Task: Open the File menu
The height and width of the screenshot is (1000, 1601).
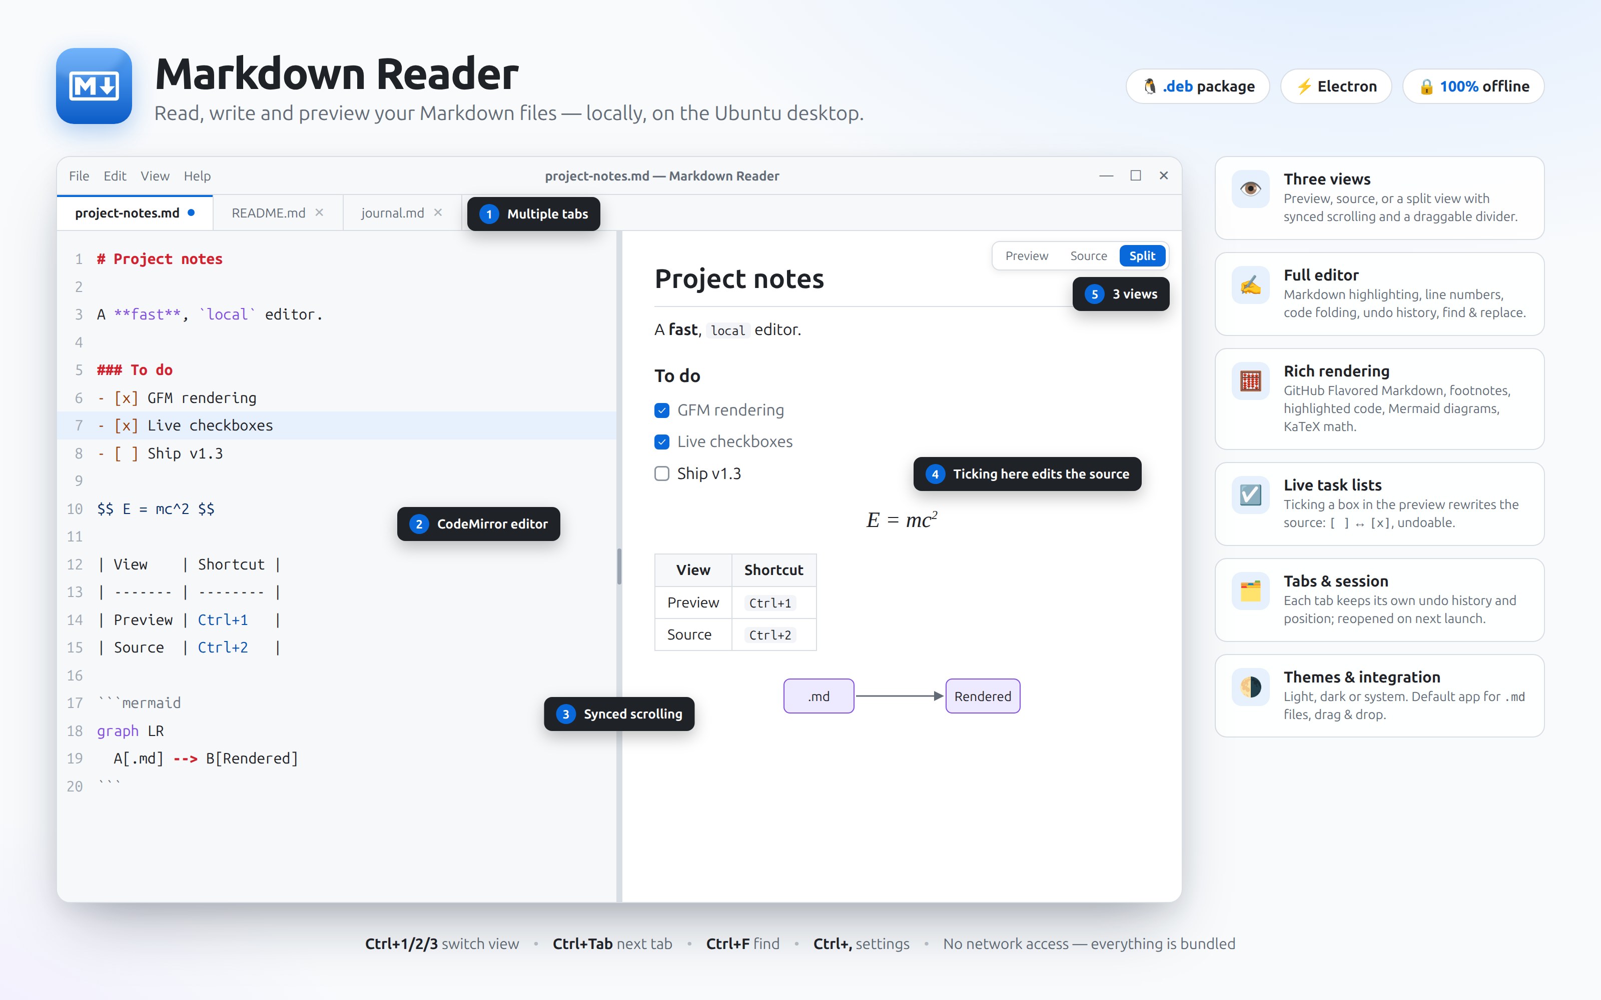Action: [x=79, y=176]
